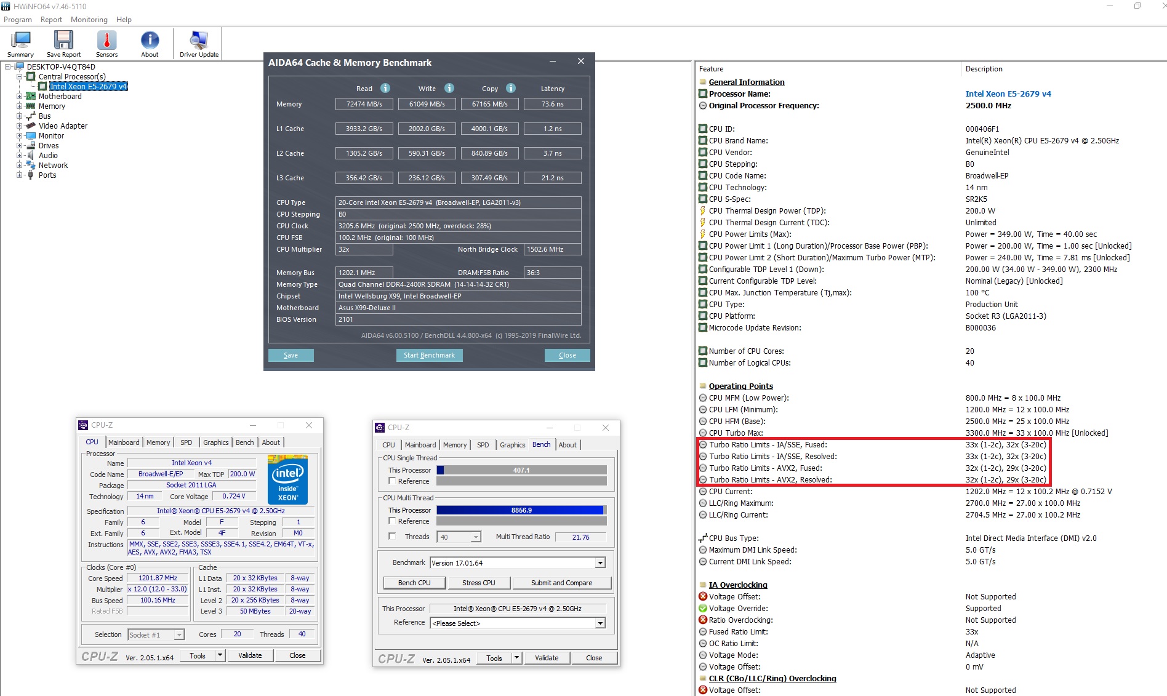Click Validate in the CPU-Z processor window
1167x696 pixels.
pyautogui.click(x=250, y=655)
